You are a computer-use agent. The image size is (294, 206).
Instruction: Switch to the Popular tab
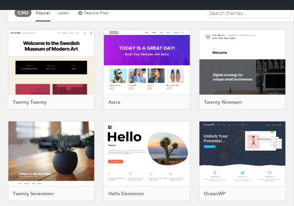pyautogui.click(x=43, y=13)
